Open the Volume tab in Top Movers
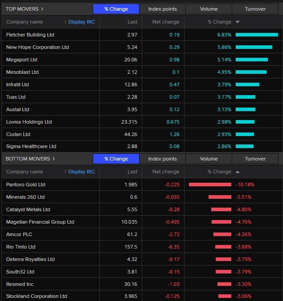This screenshot has width=283, height=301. point(209,9)
